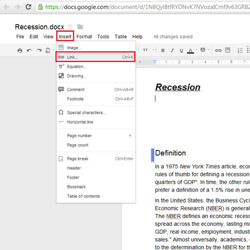Click the Definition heading in document
The image size is (250, 250).
(x=170, y=153)
